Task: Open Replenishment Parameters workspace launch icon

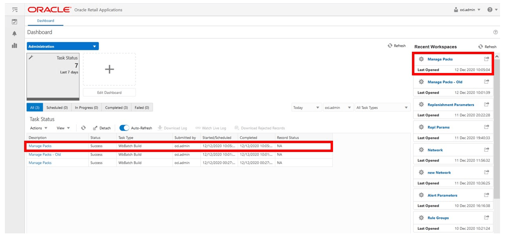Action: pos(487,105)
